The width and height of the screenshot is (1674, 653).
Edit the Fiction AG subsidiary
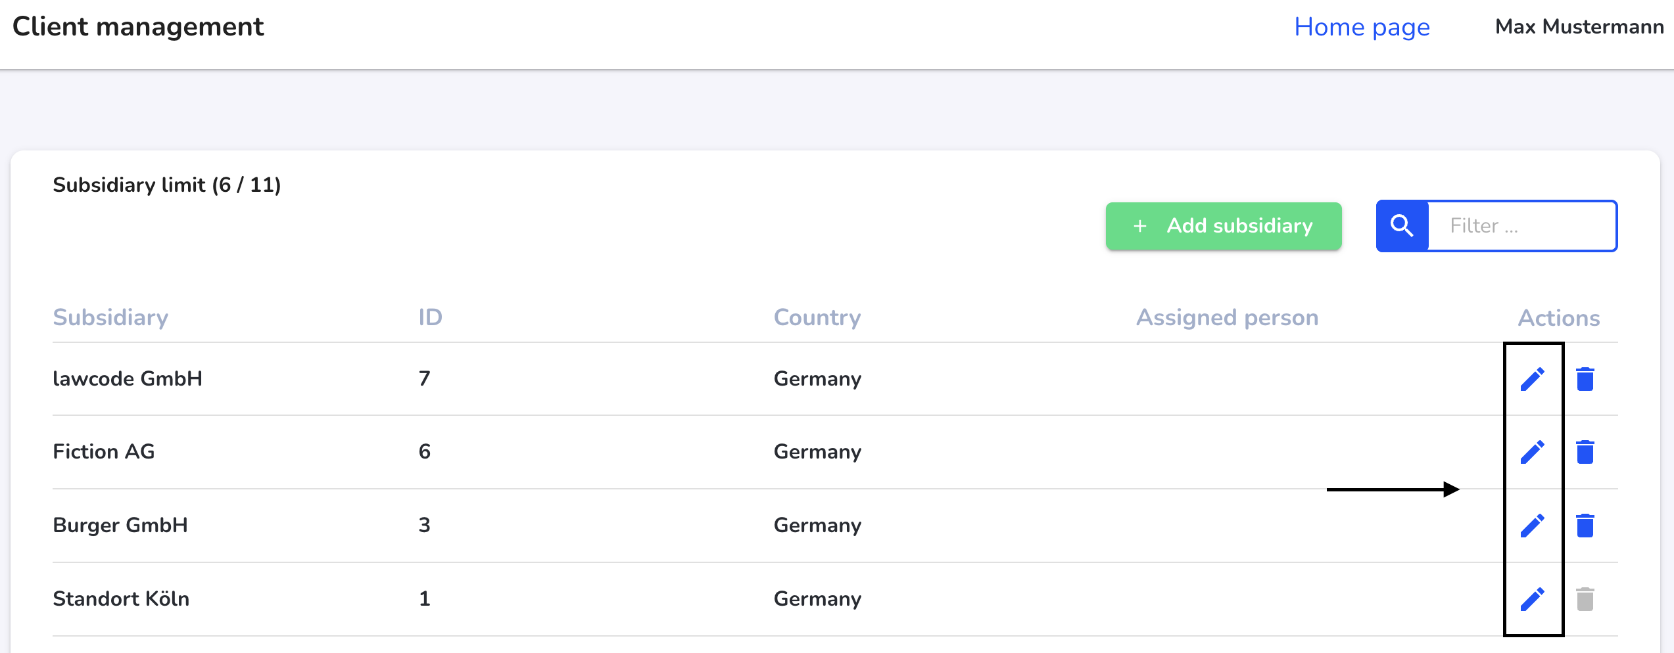pos(1532,452)
